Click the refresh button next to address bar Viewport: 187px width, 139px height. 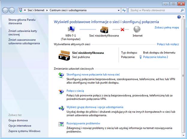pyautogui.click(x=124, y=10)
